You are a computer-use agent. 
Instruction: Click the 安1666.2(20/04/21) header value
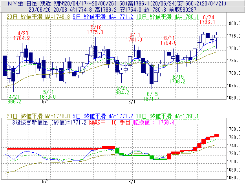coord(201,3)
